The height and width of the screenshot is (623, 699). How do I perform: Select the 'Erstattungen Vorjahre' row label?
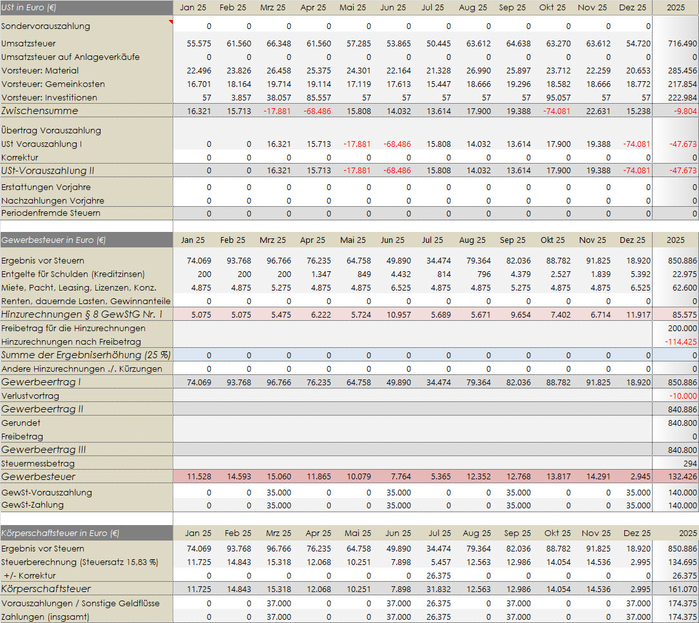click(x=46, y=187)
